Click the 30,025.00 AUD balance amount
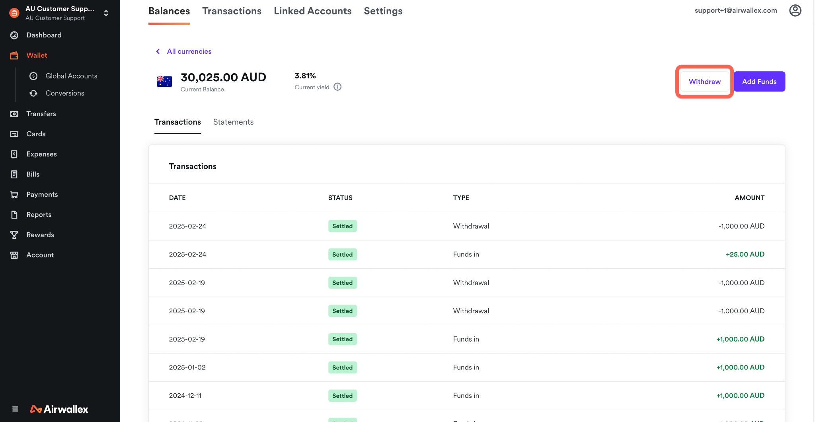 (223, 77)
